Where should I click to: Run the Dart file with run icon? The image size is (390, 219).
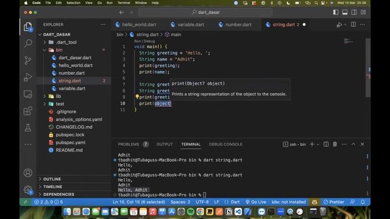click(x=339, y=24)
